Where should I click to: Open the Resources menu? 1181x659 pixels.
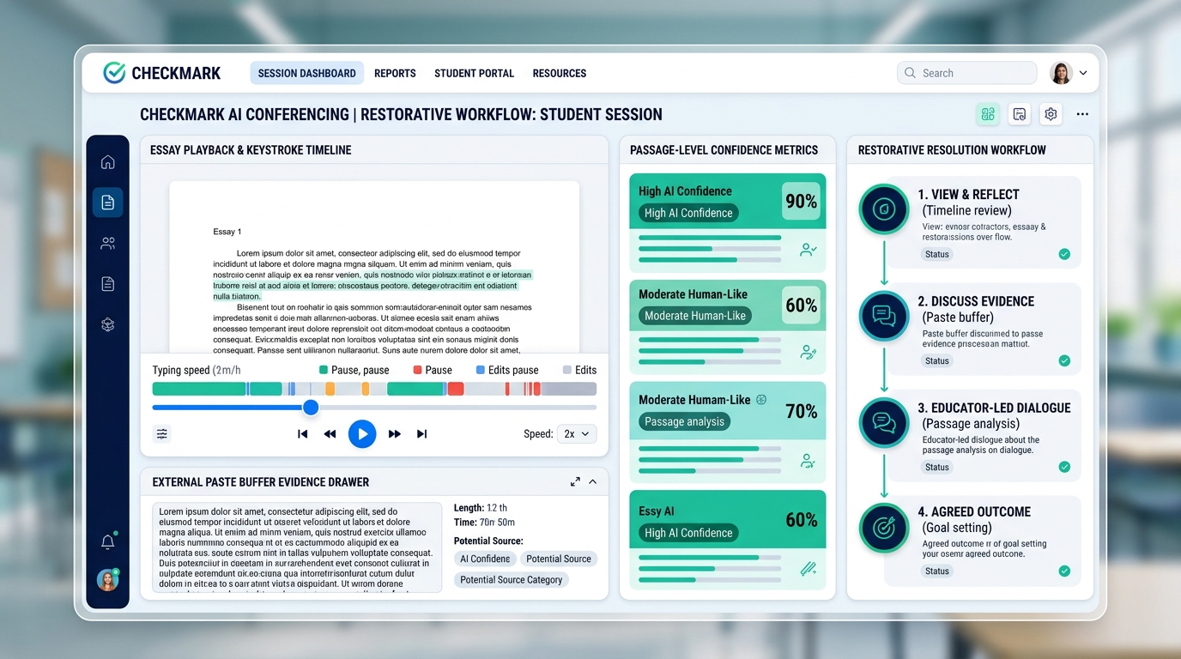[x=560, y=73]
